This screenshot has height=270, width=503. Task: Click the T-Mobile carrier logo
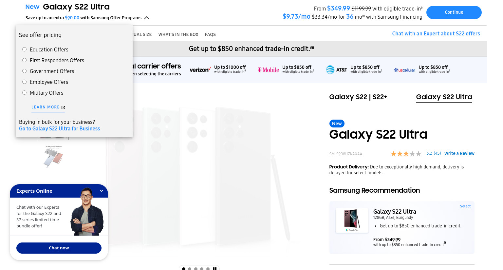[268, 70]
